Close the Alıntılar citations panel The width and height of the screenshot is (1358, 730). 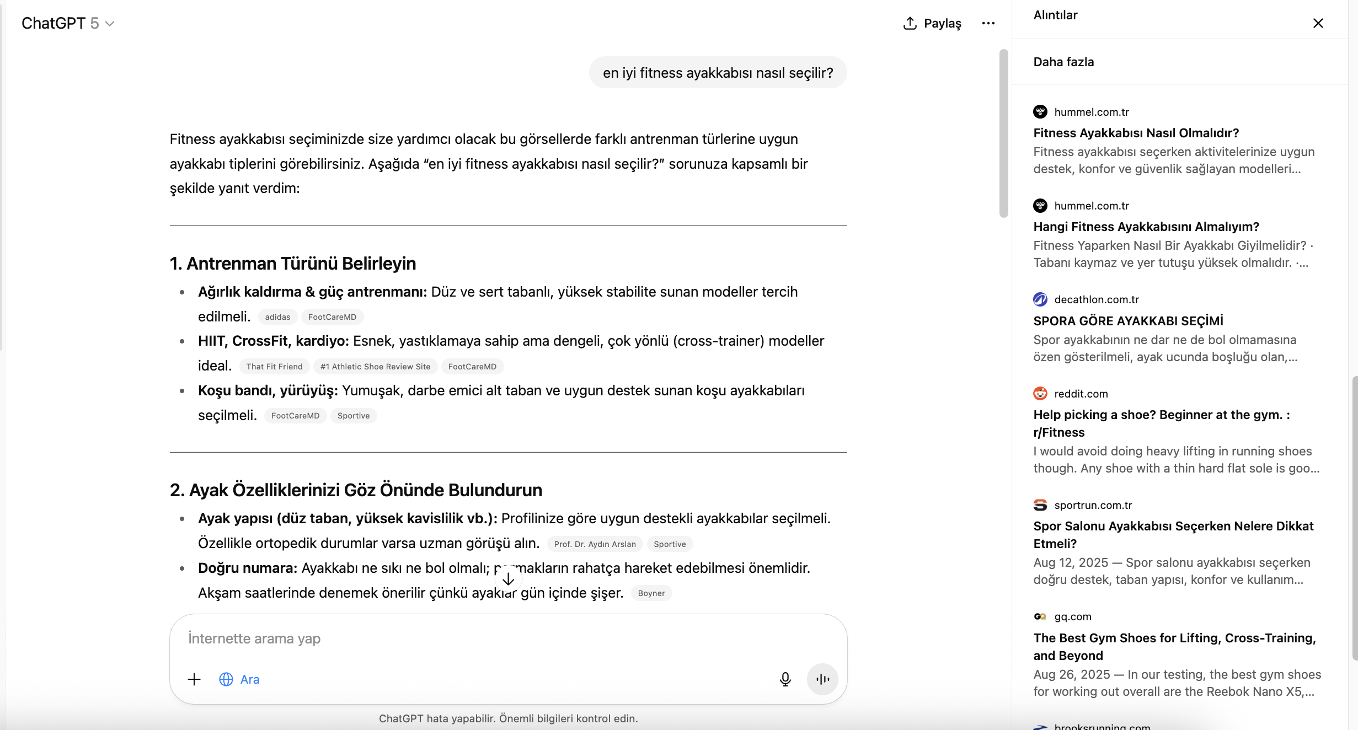tap(1318, 23)
